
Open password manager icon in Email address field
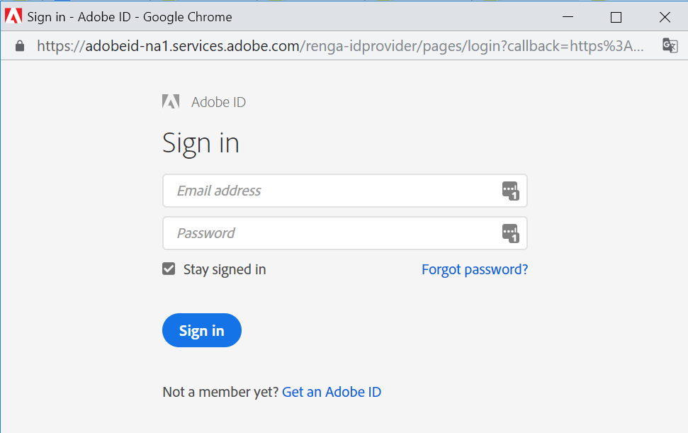(x=511, y=191)
